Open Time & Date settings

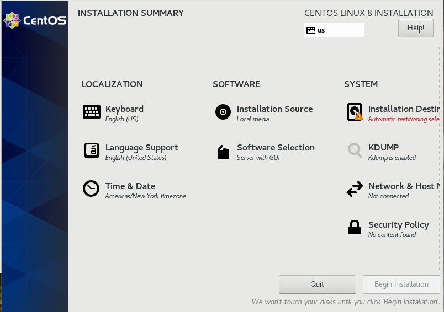130,186
